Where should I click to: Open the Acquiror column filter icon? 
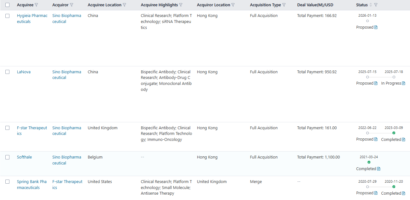click(x=72, y=5)
